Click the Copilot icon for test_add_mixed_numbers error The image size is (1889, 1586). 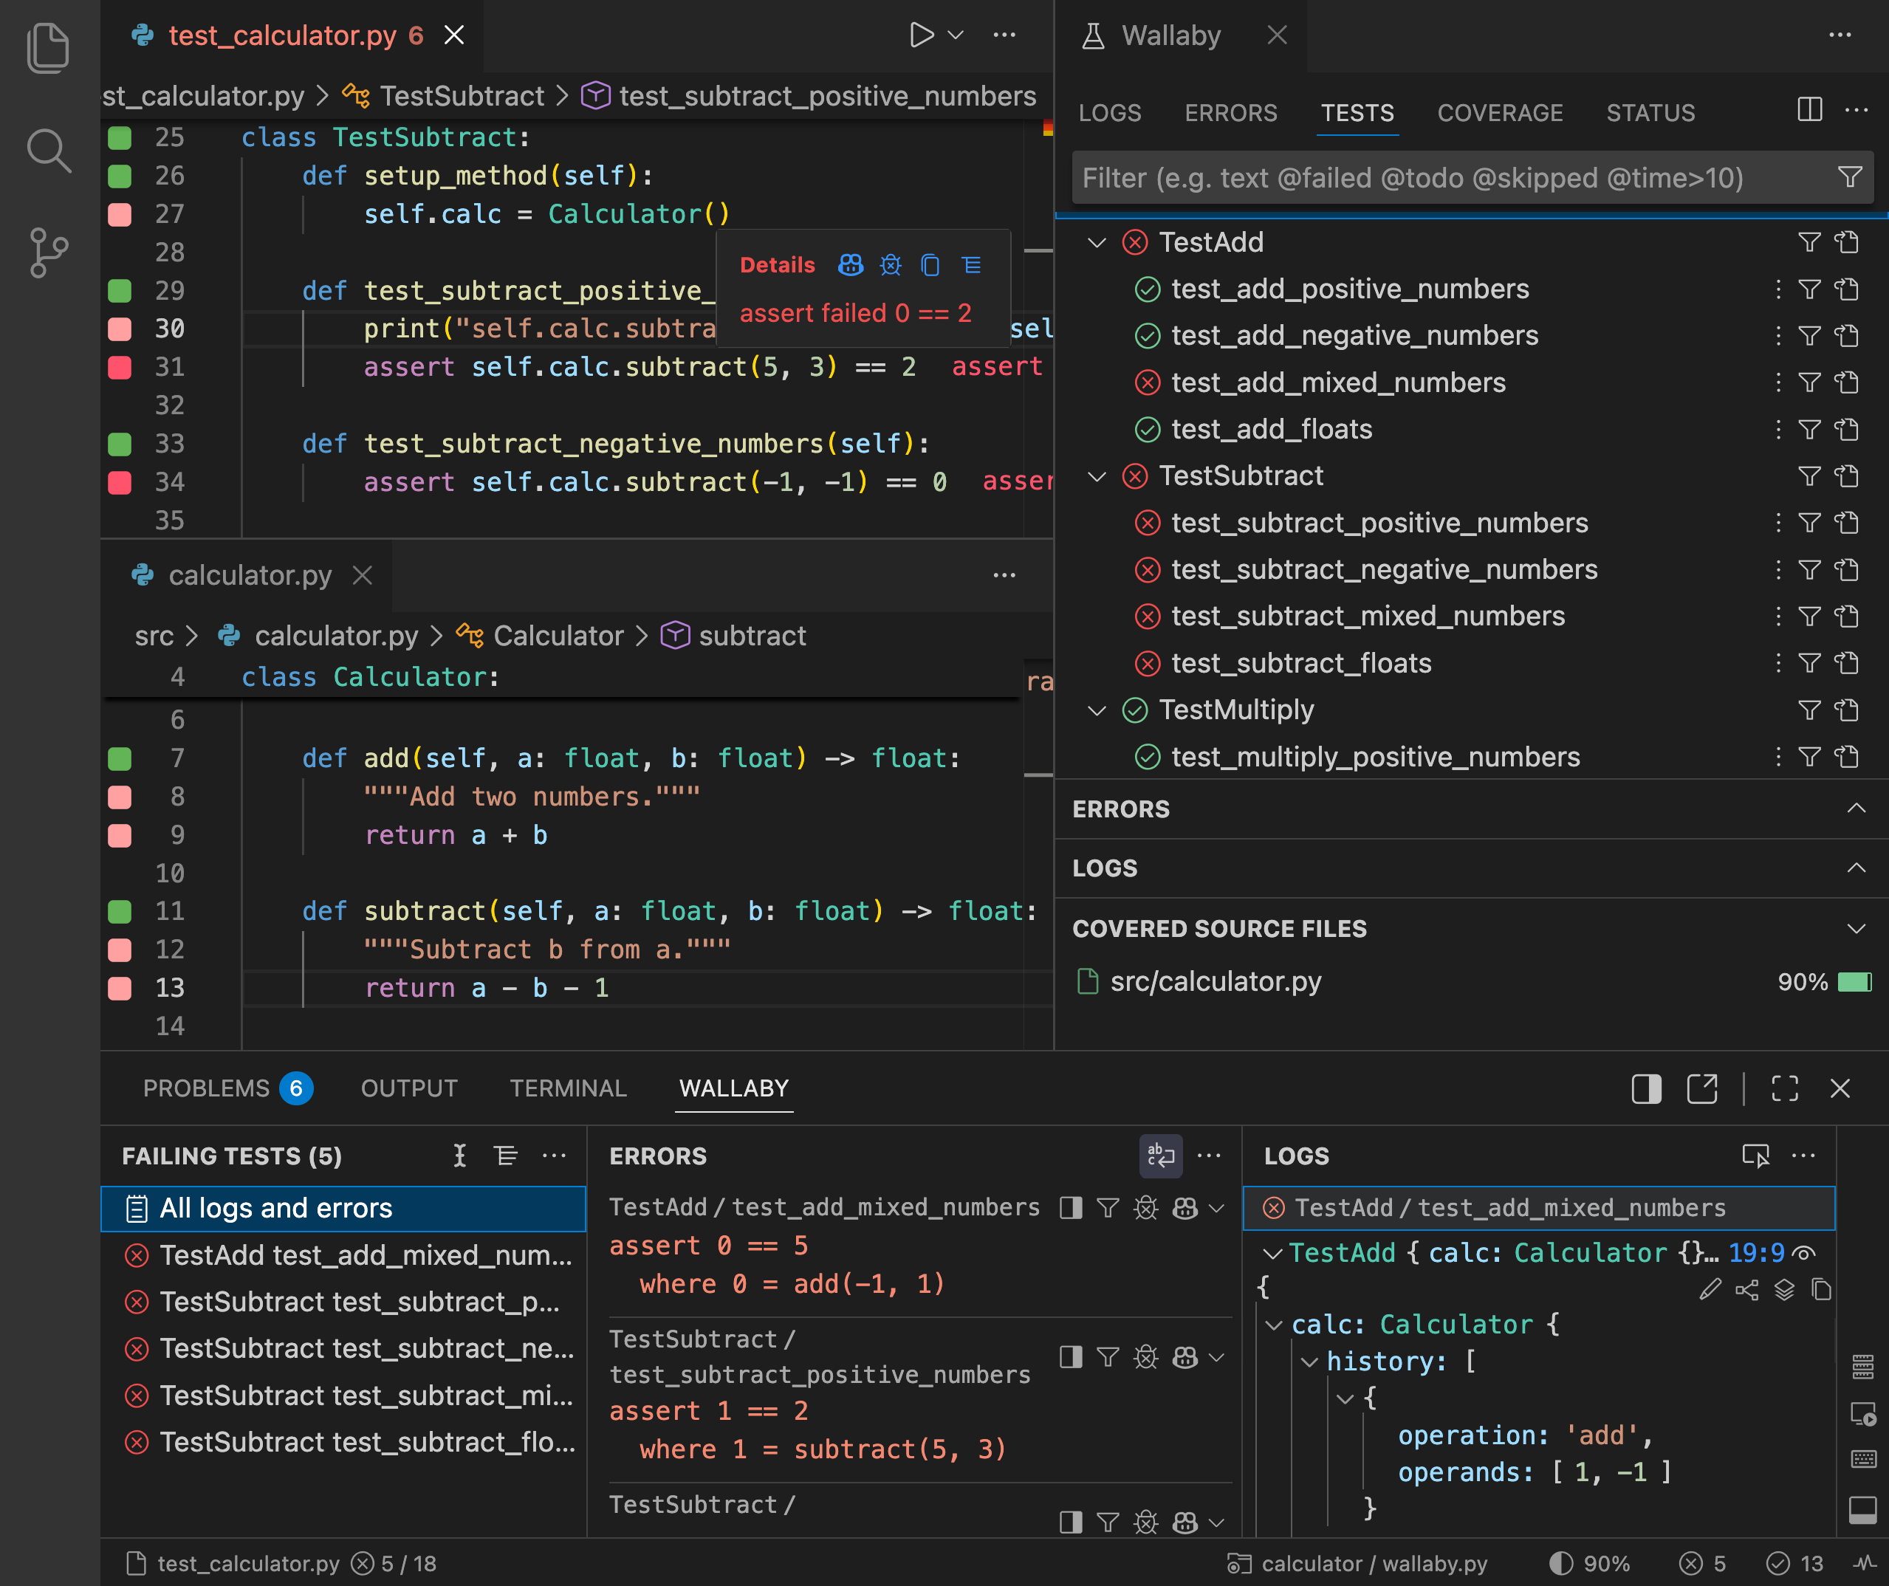[x=1185, y=1208]
